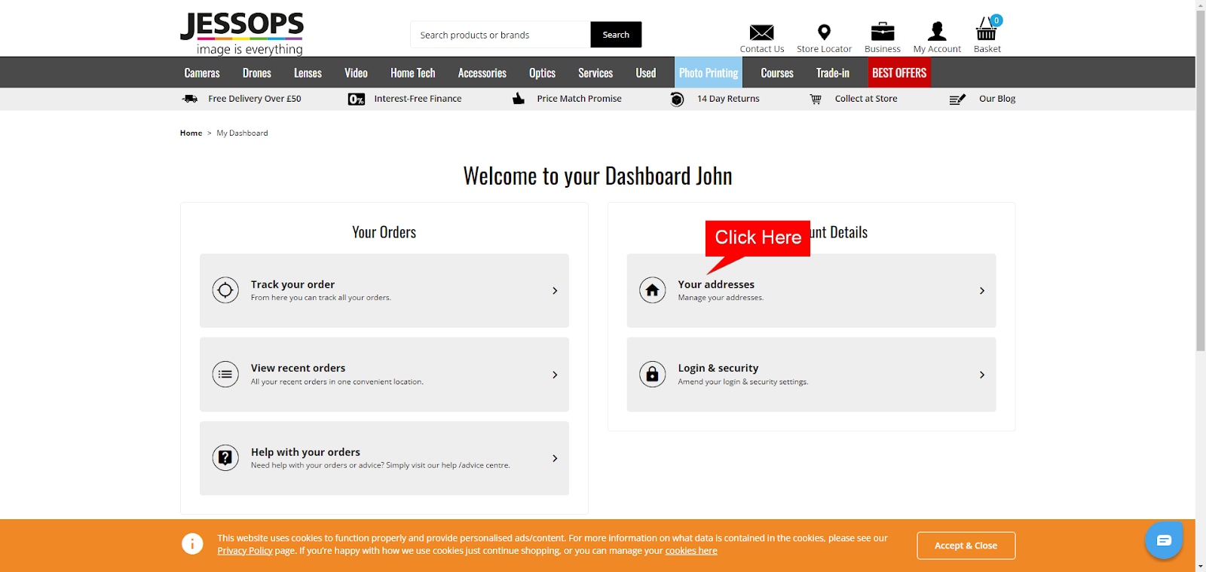Click the Your addresses heading

pos(716,284)
